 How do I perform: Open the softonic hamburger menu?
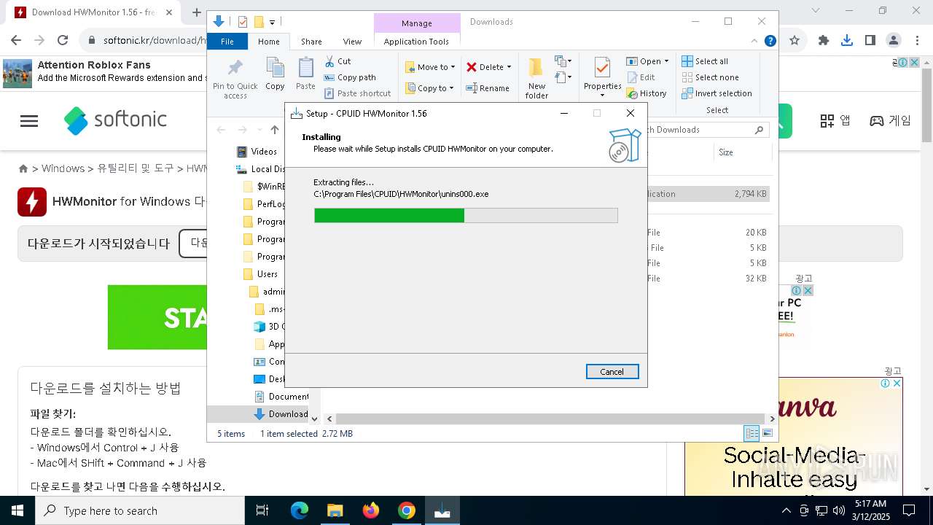(x=29, y=121)
